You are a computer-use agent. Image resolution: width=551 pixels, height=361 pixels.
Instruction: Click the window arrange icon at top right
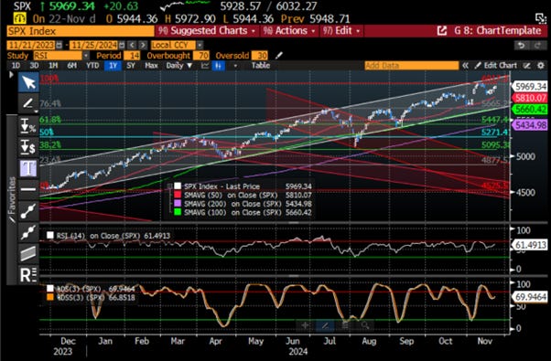(x=540, y=18)
